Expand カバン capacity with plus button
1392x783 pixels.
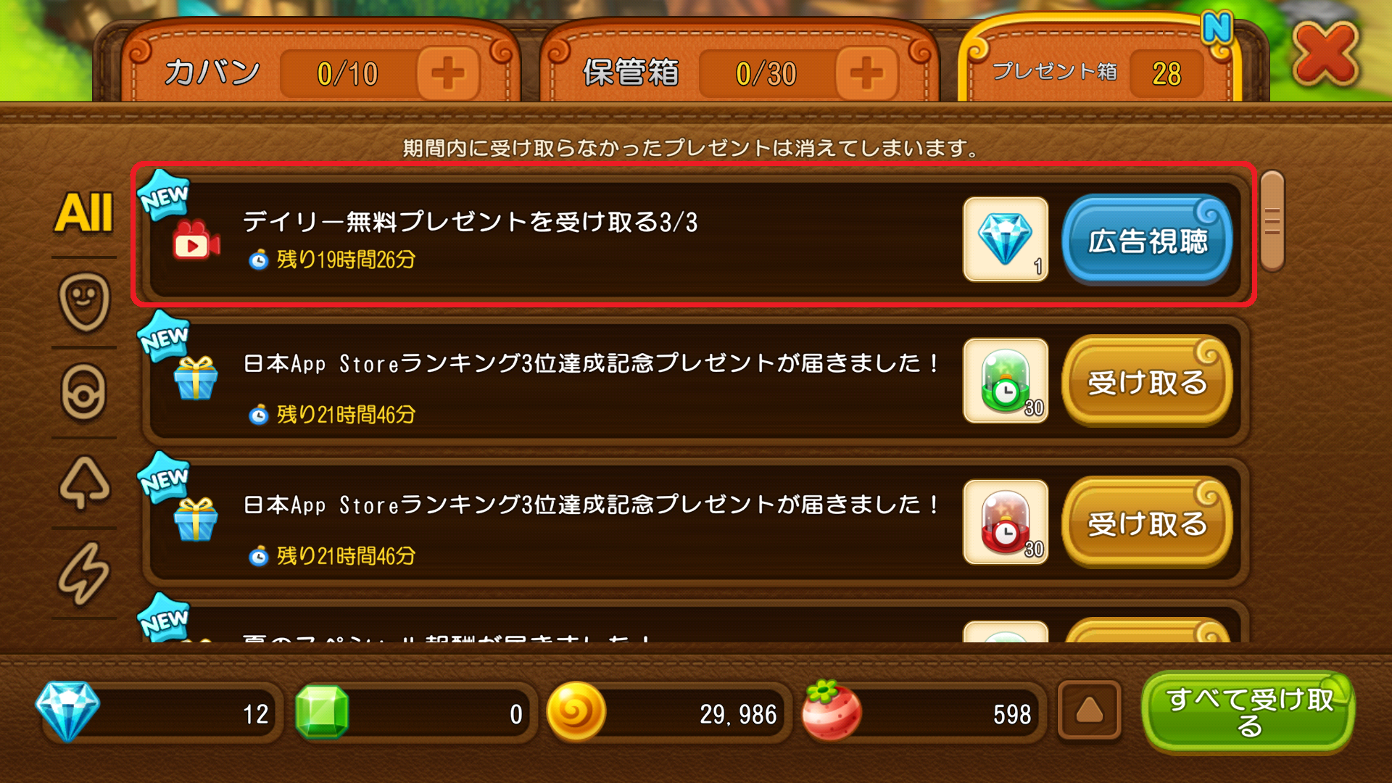(447, 73)
